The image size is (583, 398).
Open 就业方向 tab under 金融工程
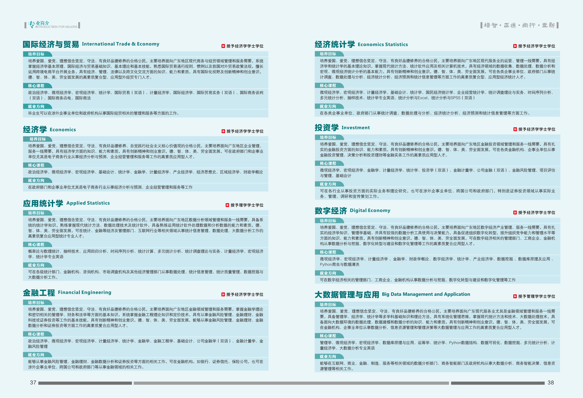38,355
